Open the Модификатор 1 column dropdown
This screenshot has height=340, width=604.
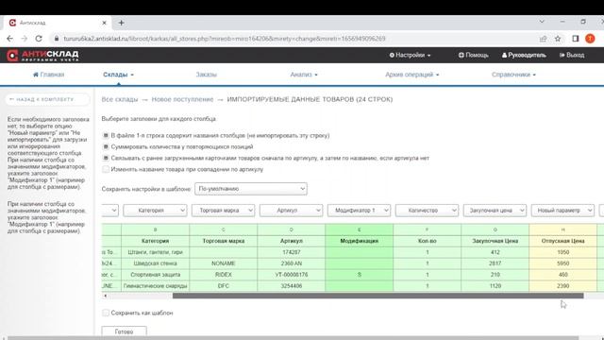[359, 211]
